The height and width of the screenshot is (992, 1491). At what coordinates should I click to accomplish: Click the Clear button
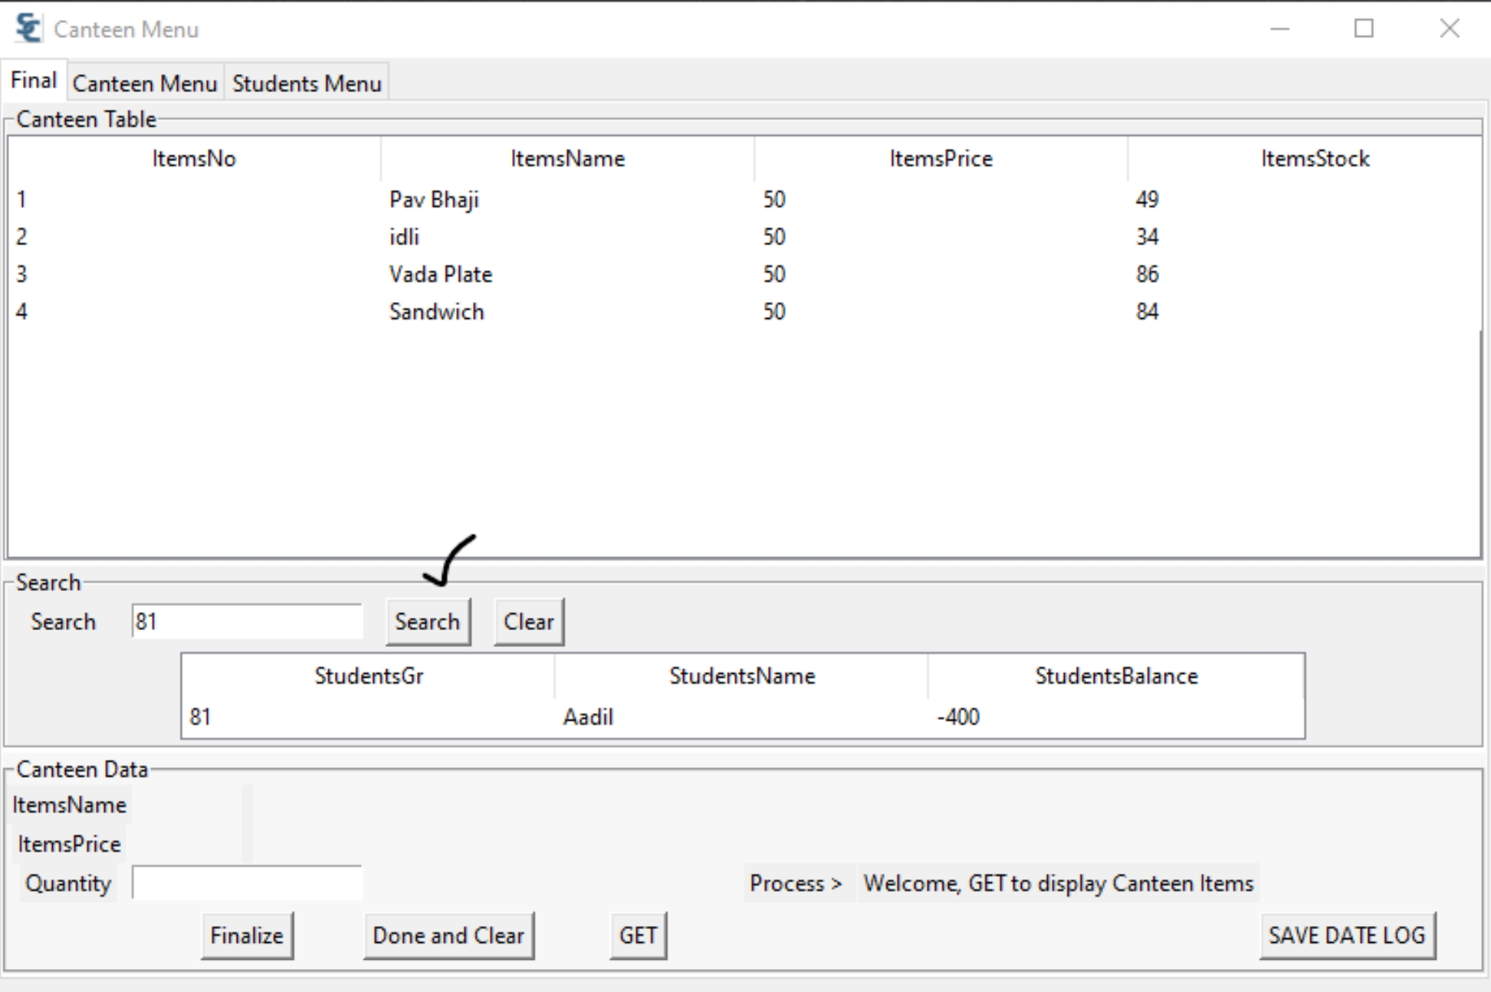528,621
